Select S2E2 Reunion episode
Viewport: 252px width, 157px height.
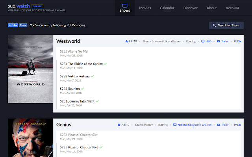[70, 89]
